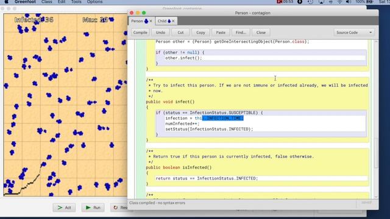The height and width of the screenshot is (219, 390).
Task: Click the highlighted INFECTION_TIME text
Action: 223,118
